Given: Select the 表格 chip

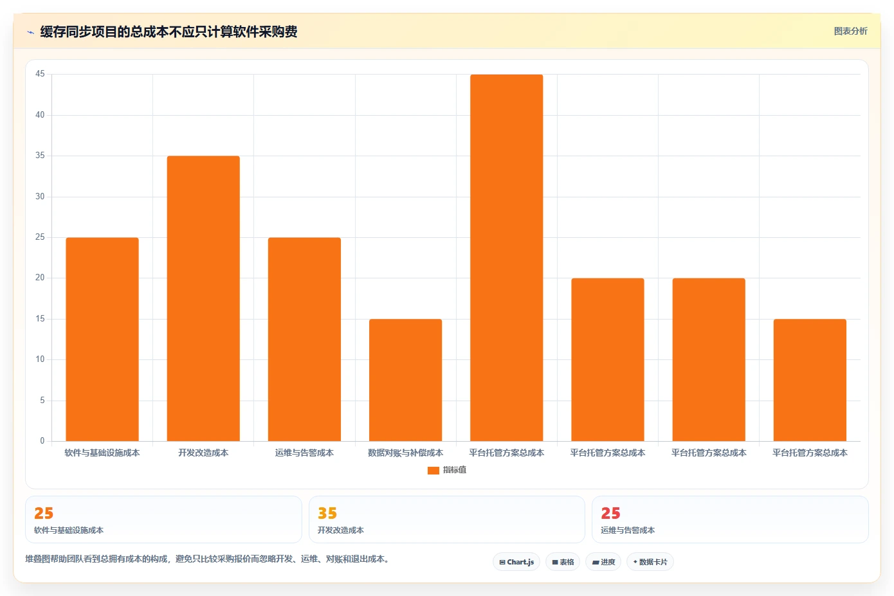Looking at the screenshot, I should point(563,562).
